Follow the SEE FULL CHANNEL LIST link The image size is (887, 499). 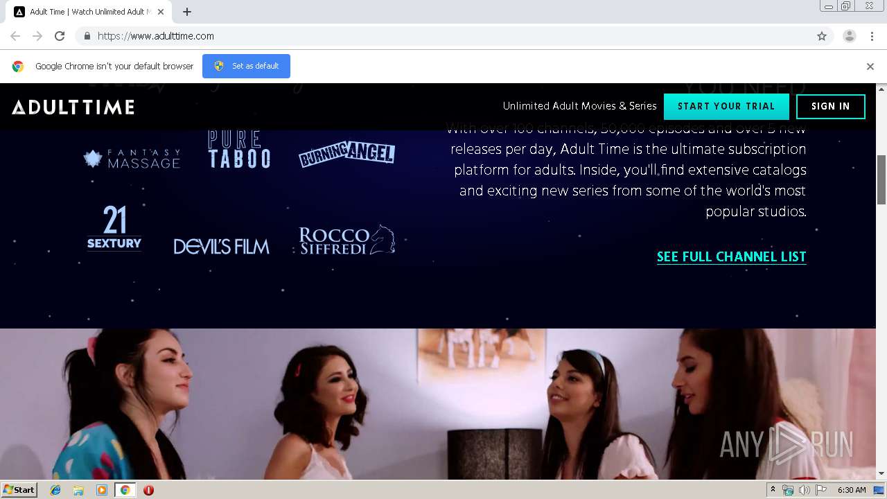pos(732,257)
